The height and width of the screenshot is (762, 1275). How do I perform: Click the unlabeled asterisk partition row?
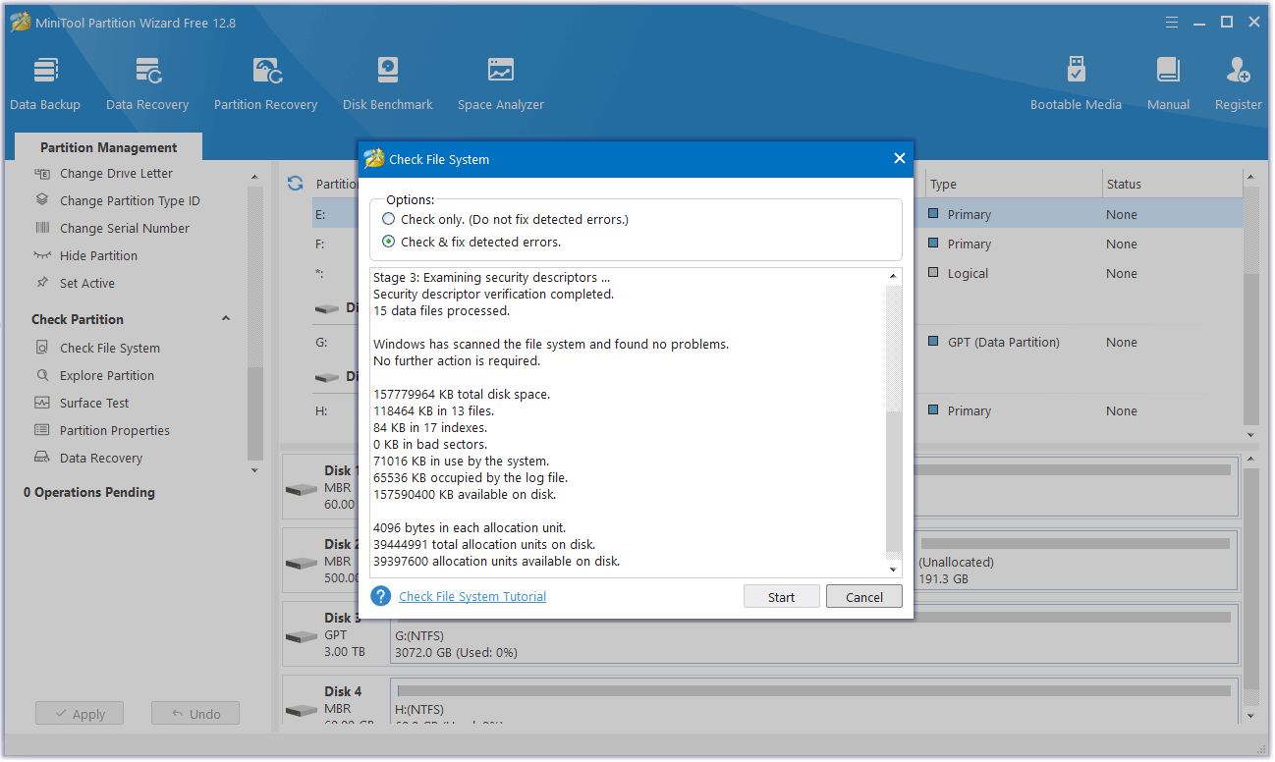point(776,273)
